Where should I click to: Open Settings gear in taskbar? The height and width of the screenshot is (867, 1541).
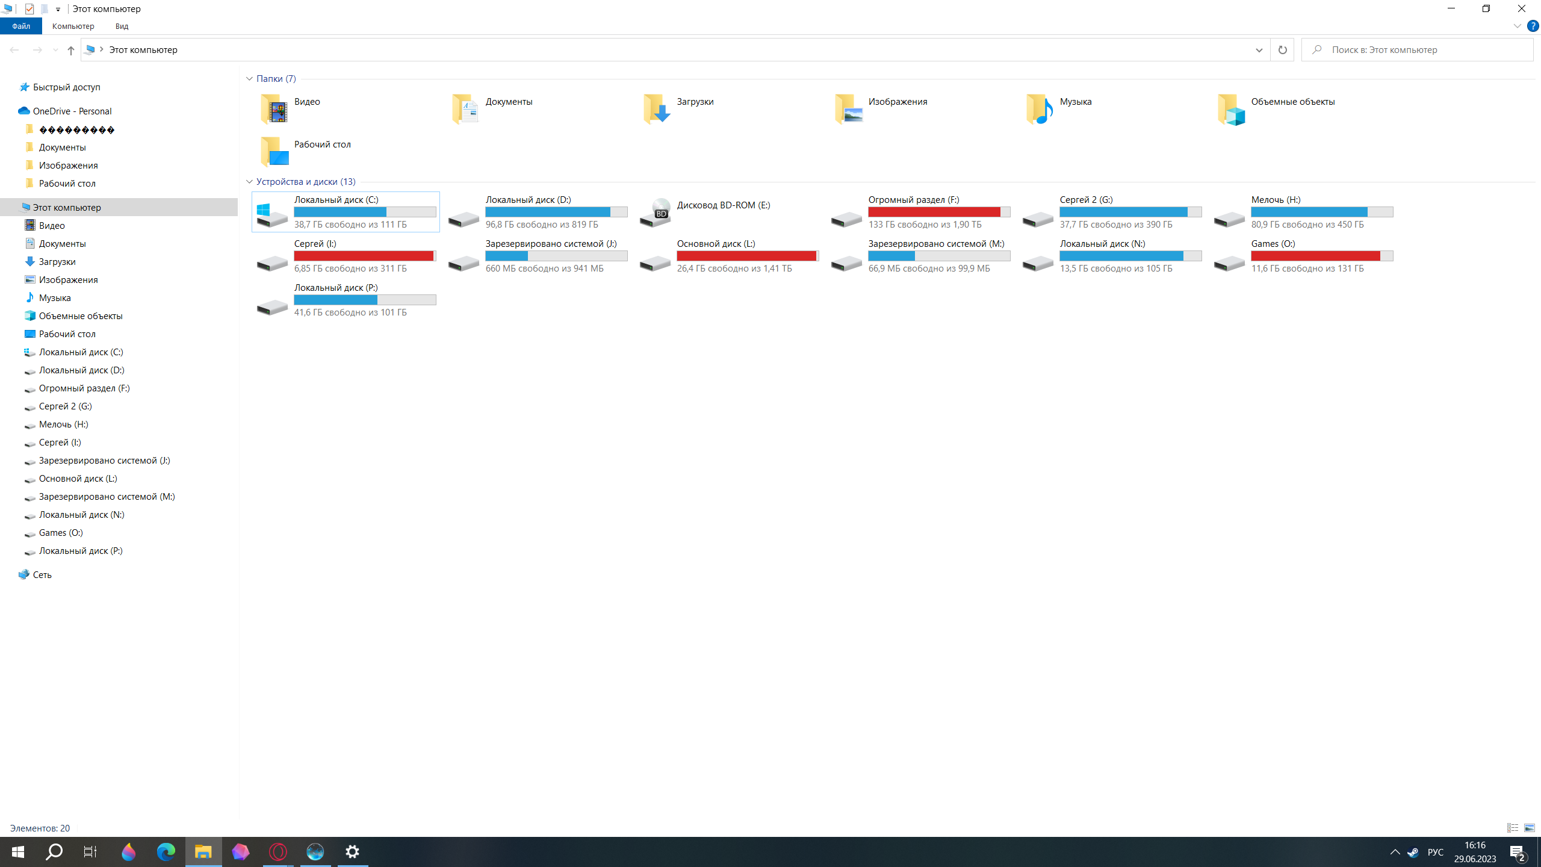352,851
